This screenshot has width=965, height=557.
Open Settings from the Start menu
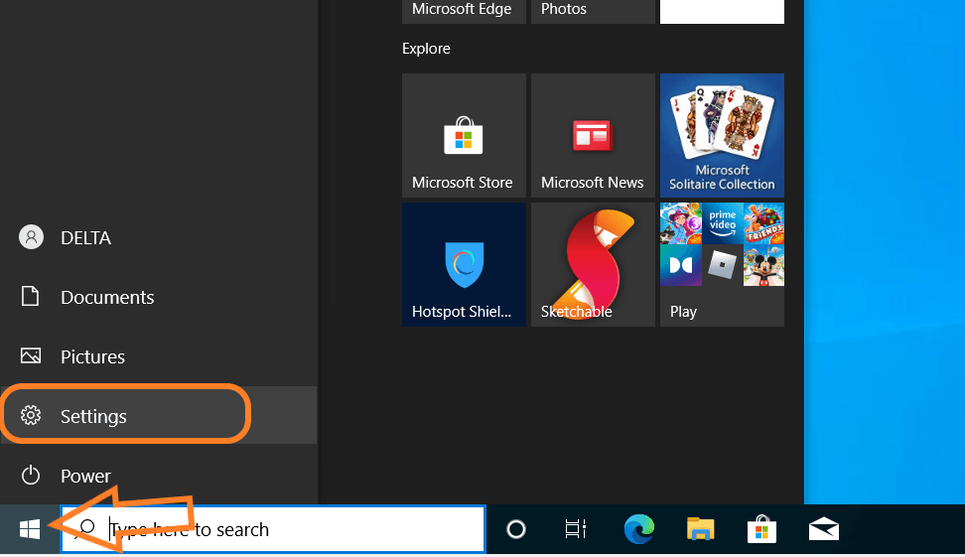[x=93, y=416]
